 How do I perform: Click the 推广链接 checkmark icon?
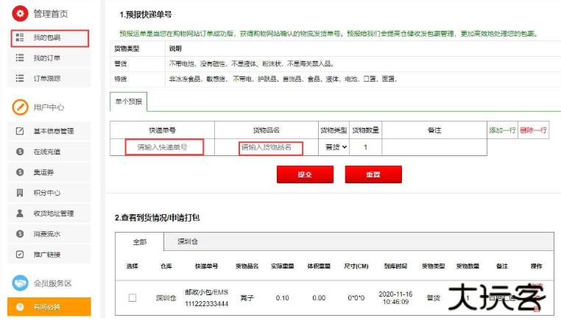[x=20, y=255]
